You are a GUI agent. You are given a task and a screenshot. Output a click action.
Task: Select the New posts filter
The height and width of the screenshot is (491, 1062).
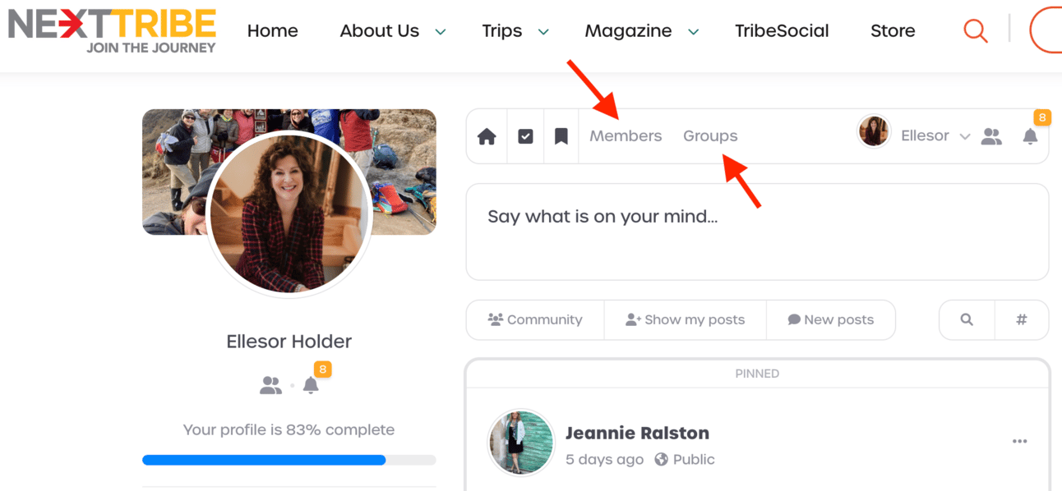830,319
